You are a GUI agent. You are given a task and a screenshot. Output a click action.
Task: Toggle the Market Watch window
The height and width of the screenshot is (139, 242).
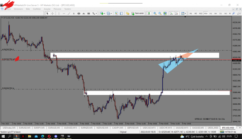pos(117,14)
